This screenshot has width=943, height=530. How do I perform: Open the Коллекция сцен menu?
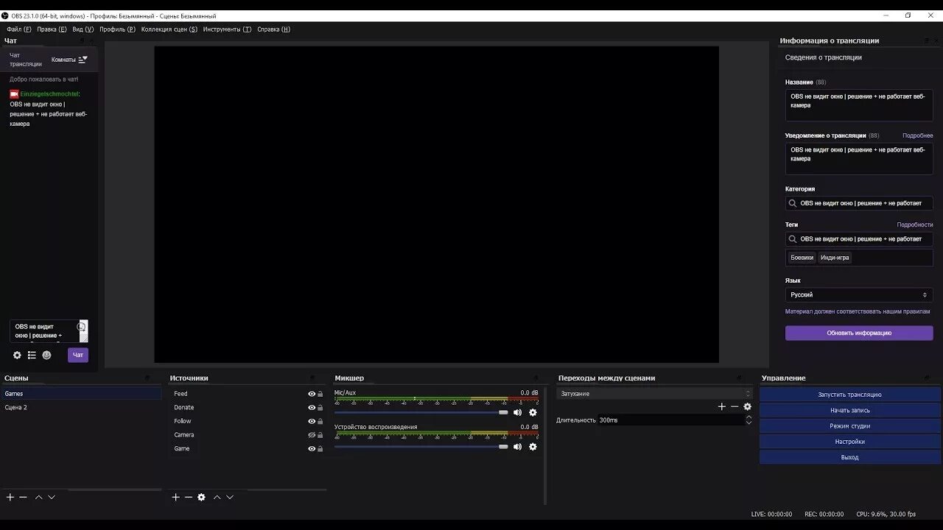[x=169, y=29]
